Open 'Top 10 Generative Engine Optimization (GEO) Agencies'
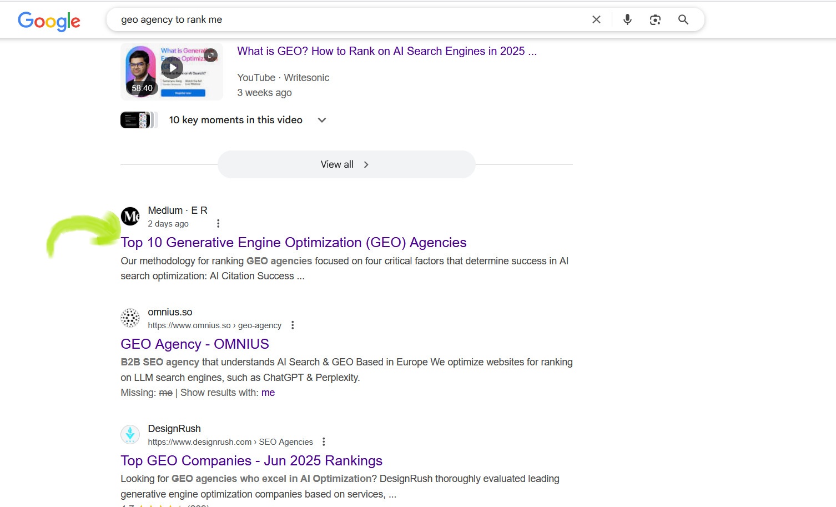Screen dimensions: 836x507 (294, 243)
